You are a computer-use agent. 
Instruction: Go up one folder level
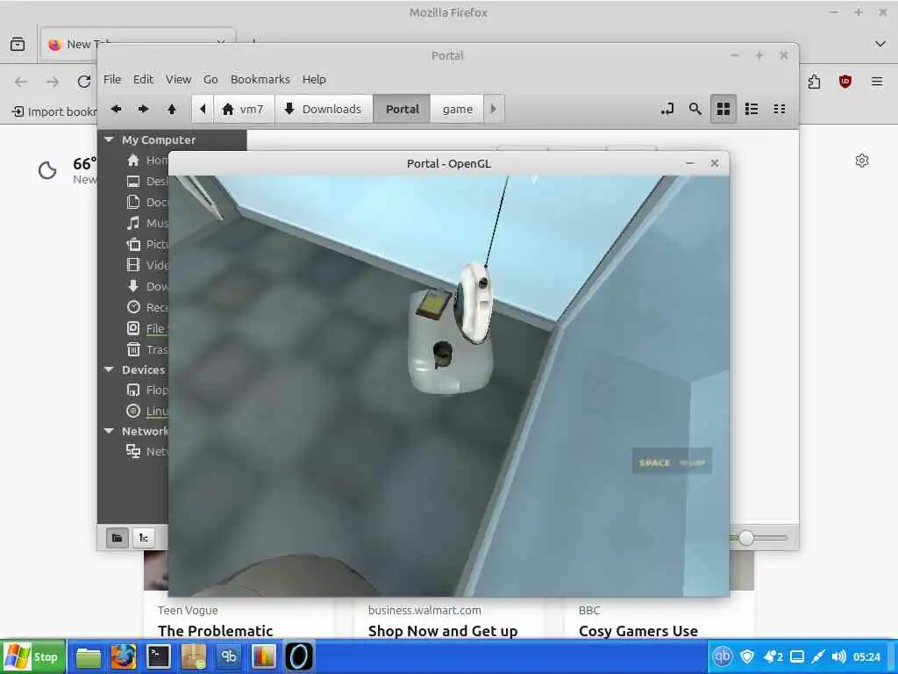click(x=172, y=109)
